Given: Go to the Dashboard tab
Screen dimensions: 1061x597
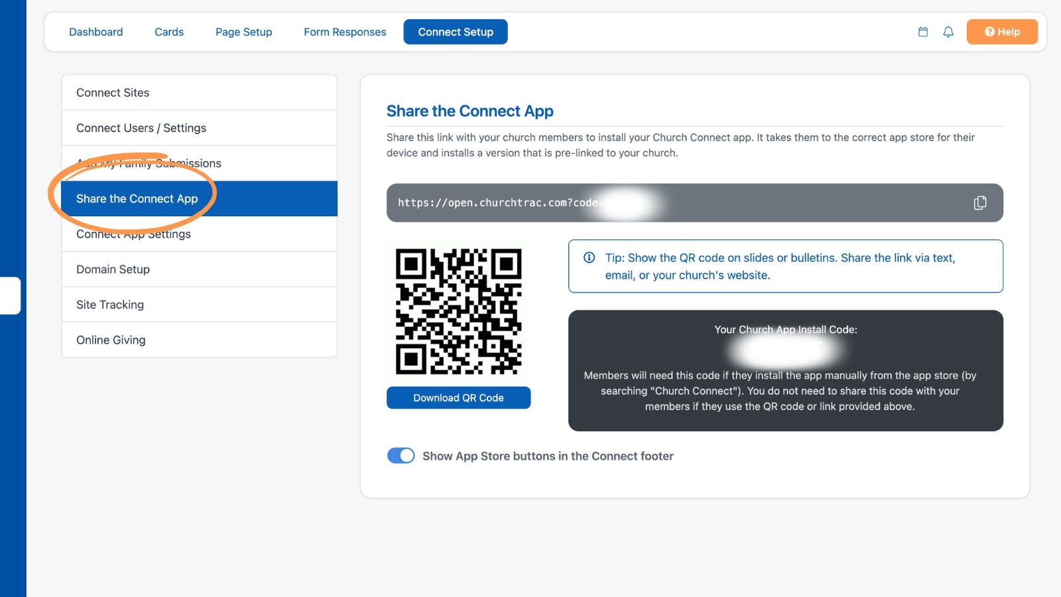Looking at the screenshot, I should coord(96,32).
